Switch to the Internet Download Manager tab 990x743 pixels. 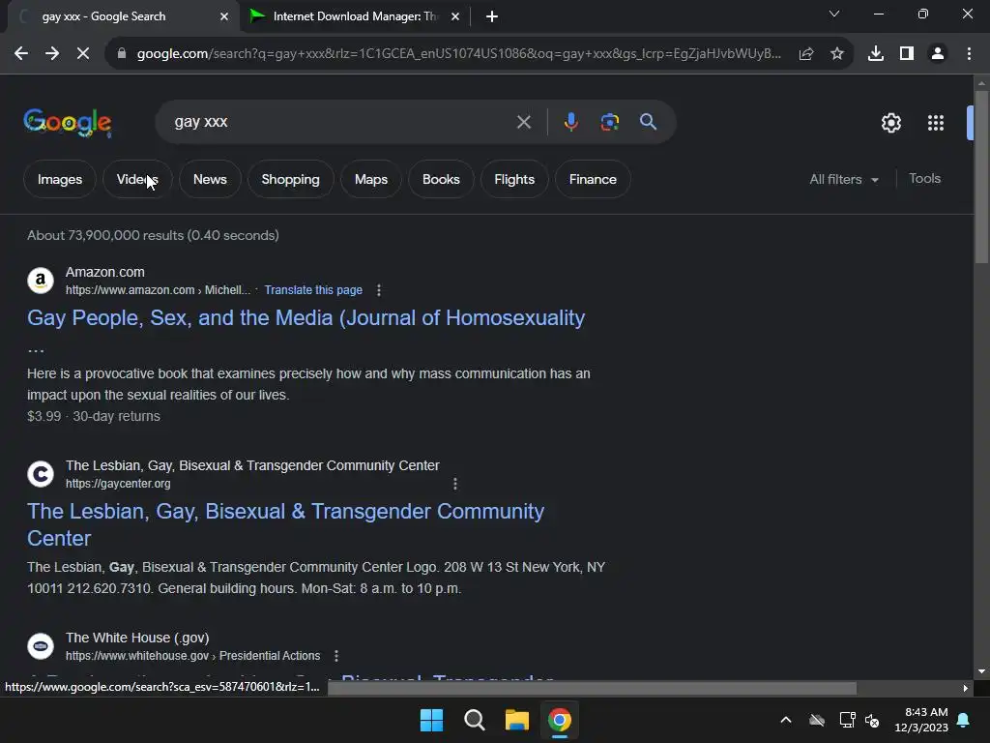point(355,16)
